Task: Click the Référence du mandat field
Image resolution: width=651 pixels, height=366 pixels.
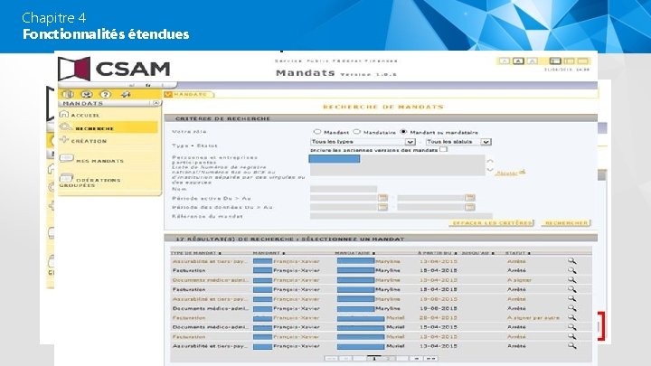Action: coord(401,216)
